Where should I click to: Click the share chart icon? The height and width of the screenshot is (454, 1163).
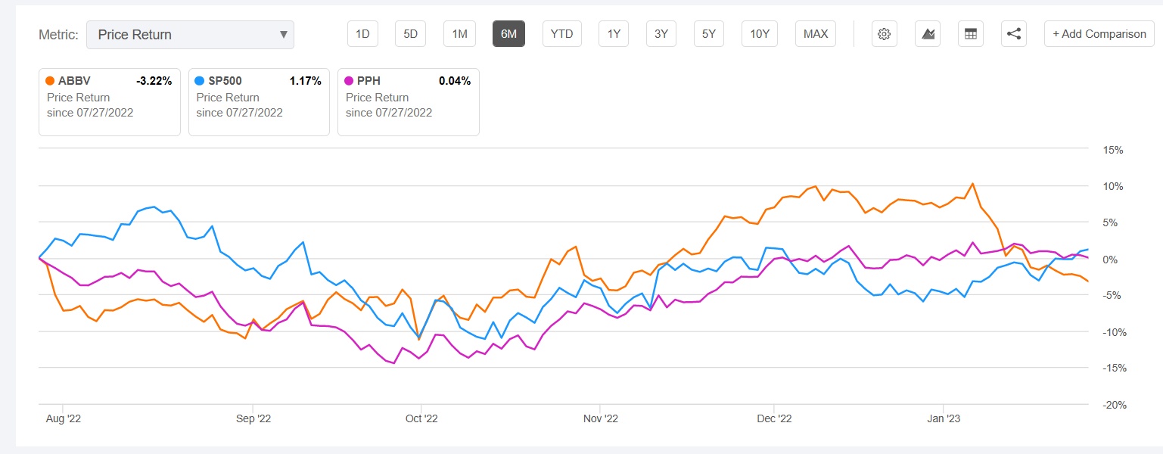coord(1014,34)
